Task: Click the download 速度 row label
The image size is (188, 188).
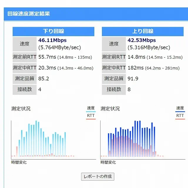Action: coord(25,44)
